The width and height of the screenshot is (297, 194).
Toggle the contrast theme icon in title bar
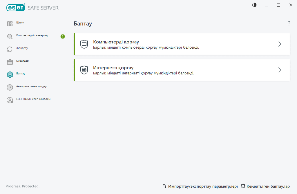[x=254, y=5]
